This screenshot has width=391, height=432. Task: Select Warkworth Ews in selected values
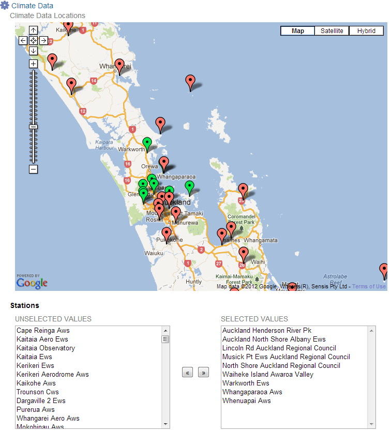click(246, 383)
